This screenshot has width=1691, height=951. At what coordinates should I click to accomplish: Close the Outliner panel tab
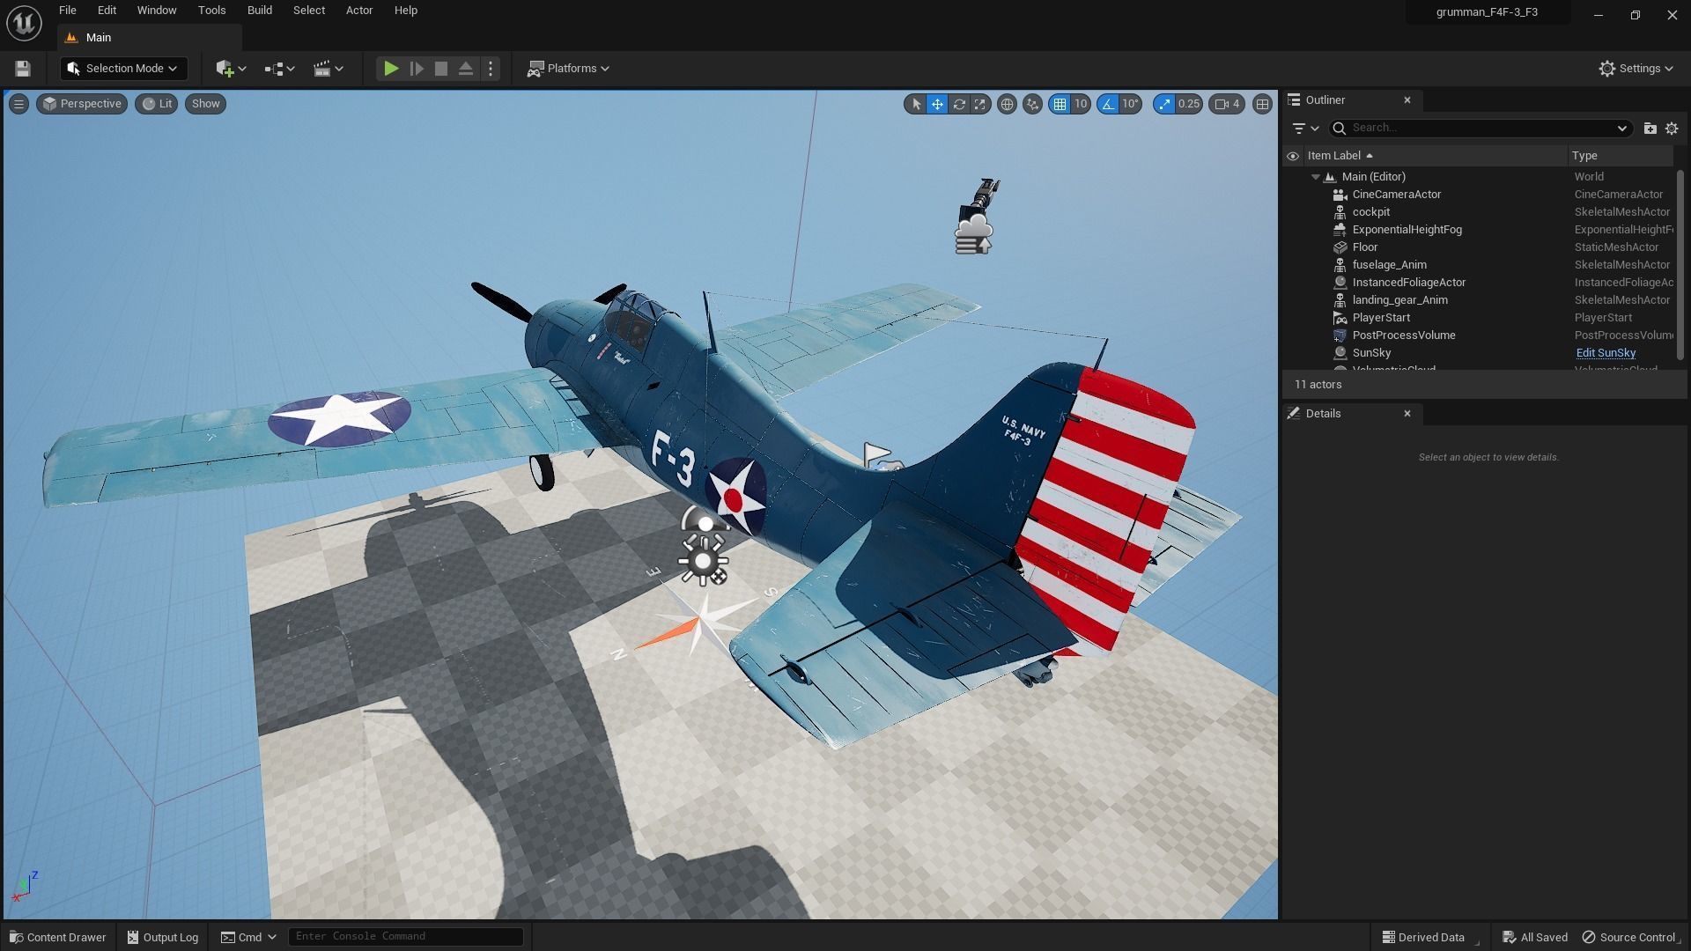point(1407,100)
